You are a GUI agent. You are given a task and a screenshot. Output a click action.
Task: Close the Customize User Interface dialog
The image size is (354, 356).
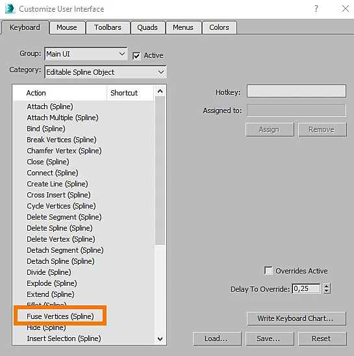(x=346, y=9)
